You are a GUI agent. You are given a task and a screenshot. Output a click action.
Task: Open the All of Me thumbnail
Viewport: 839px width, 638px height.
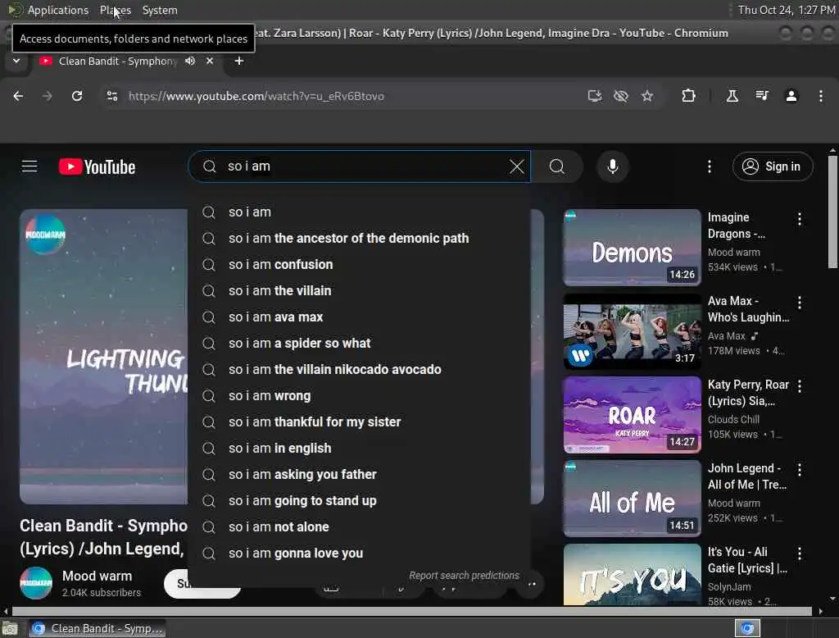point(632,499)
